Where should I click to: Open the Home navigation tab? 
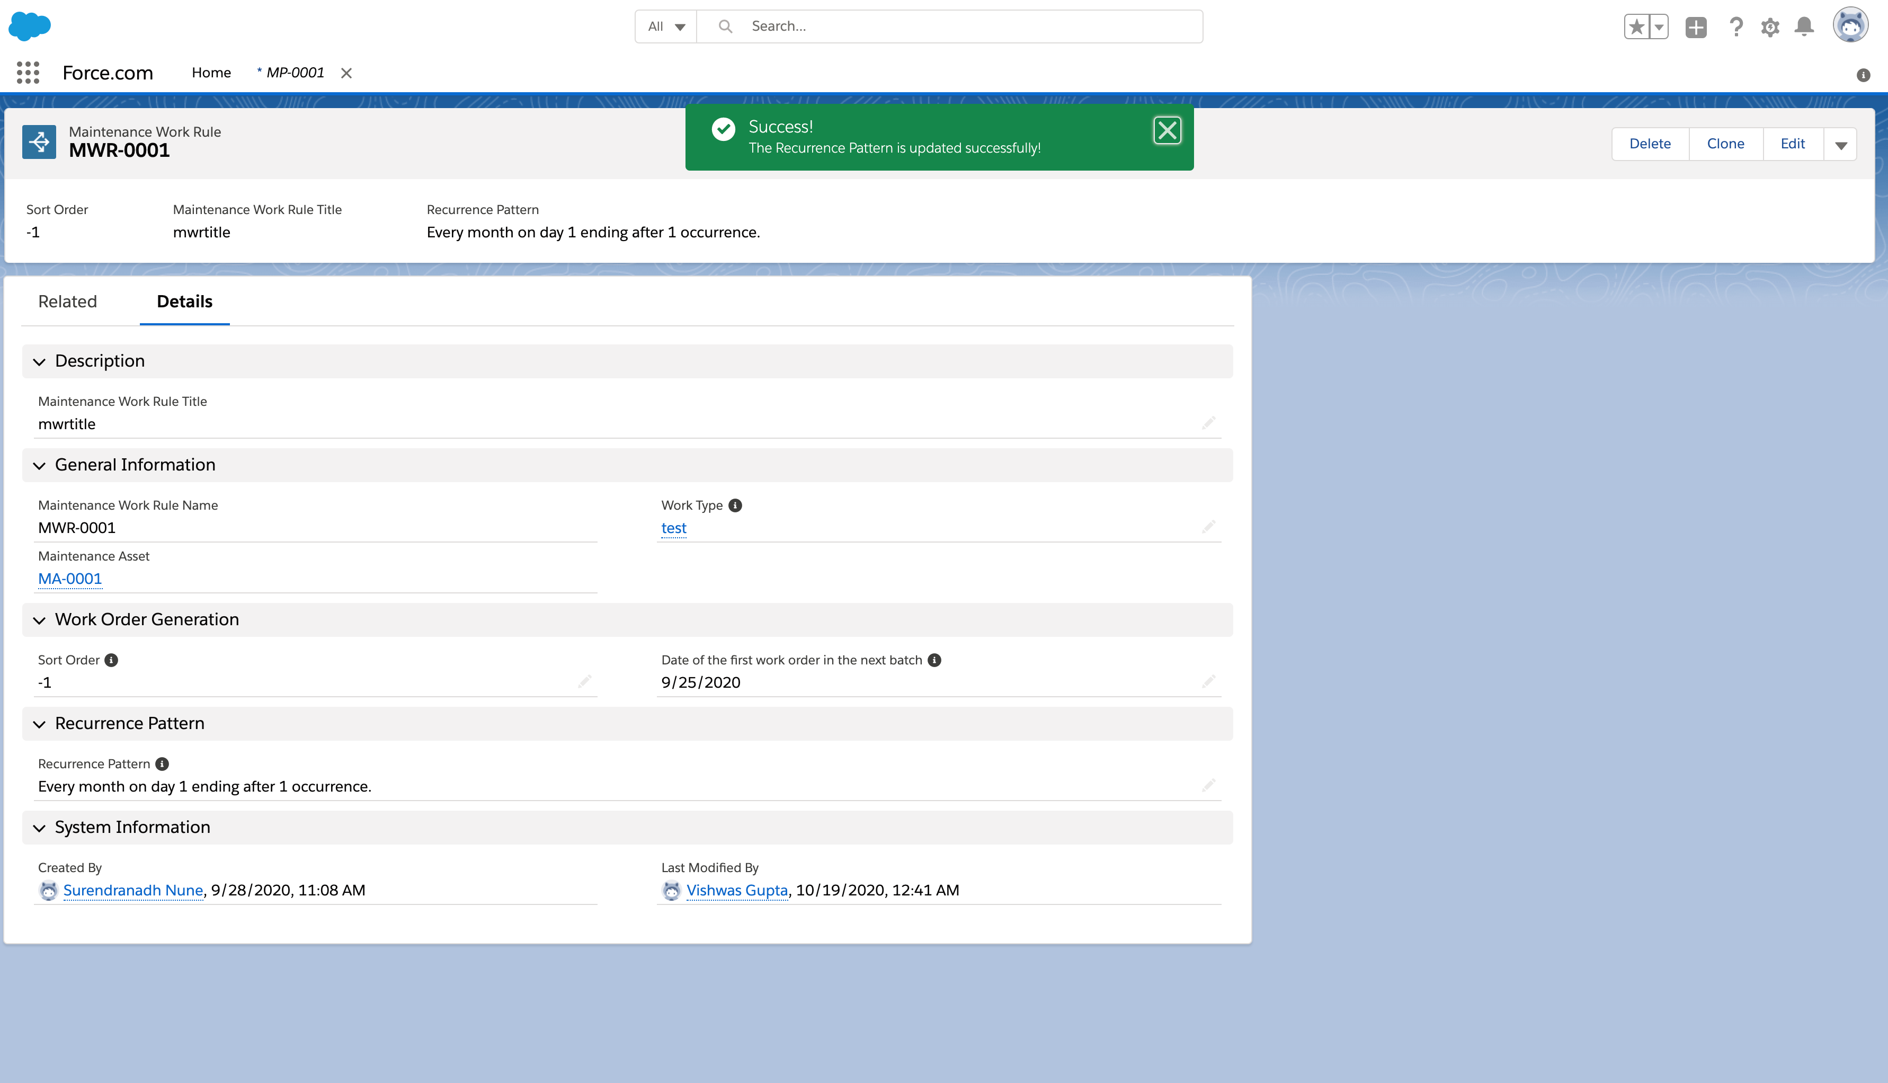(x=211, y=72)
